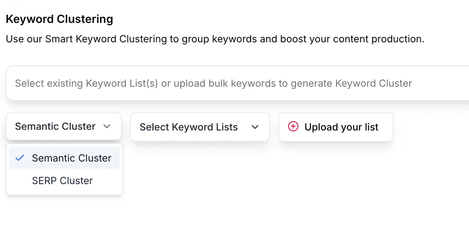Screen dimensions: 469x237
Task: Click the Smart Keyword Clustering description text
Action: point(215,39)
